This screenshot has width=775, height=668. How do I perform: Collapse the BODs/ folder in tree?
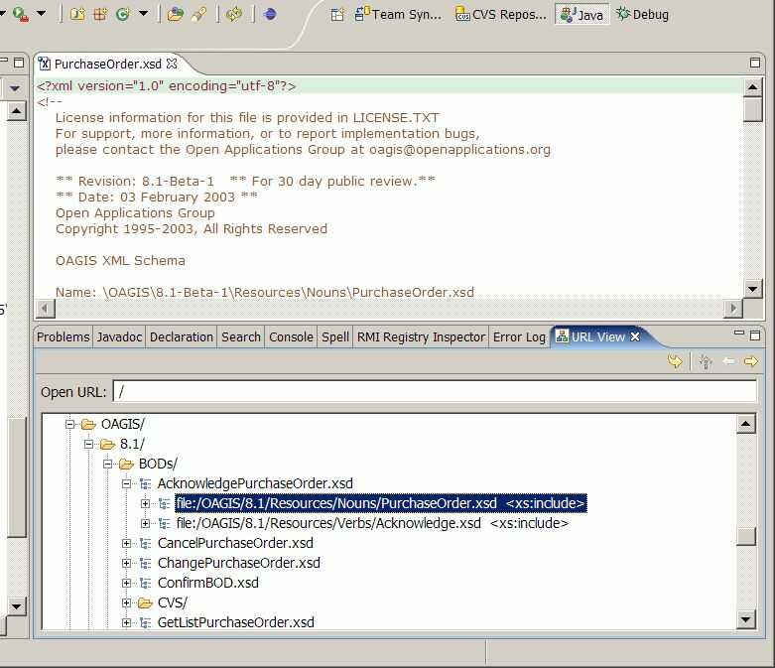[108, 465]
